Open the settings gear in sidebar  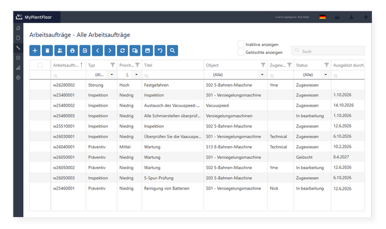pyautogui.click(x=18, y=78)
